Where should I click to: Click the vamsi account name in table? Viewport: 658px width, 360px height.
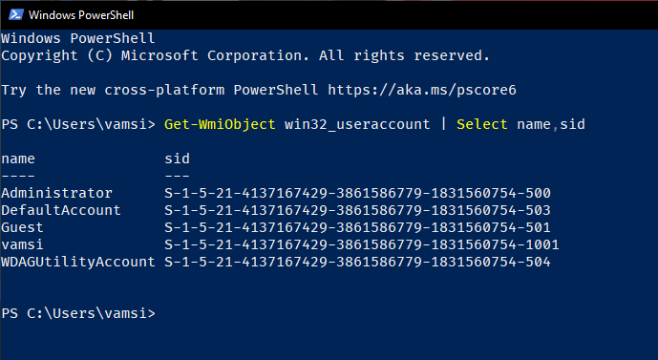click(22, 244)
